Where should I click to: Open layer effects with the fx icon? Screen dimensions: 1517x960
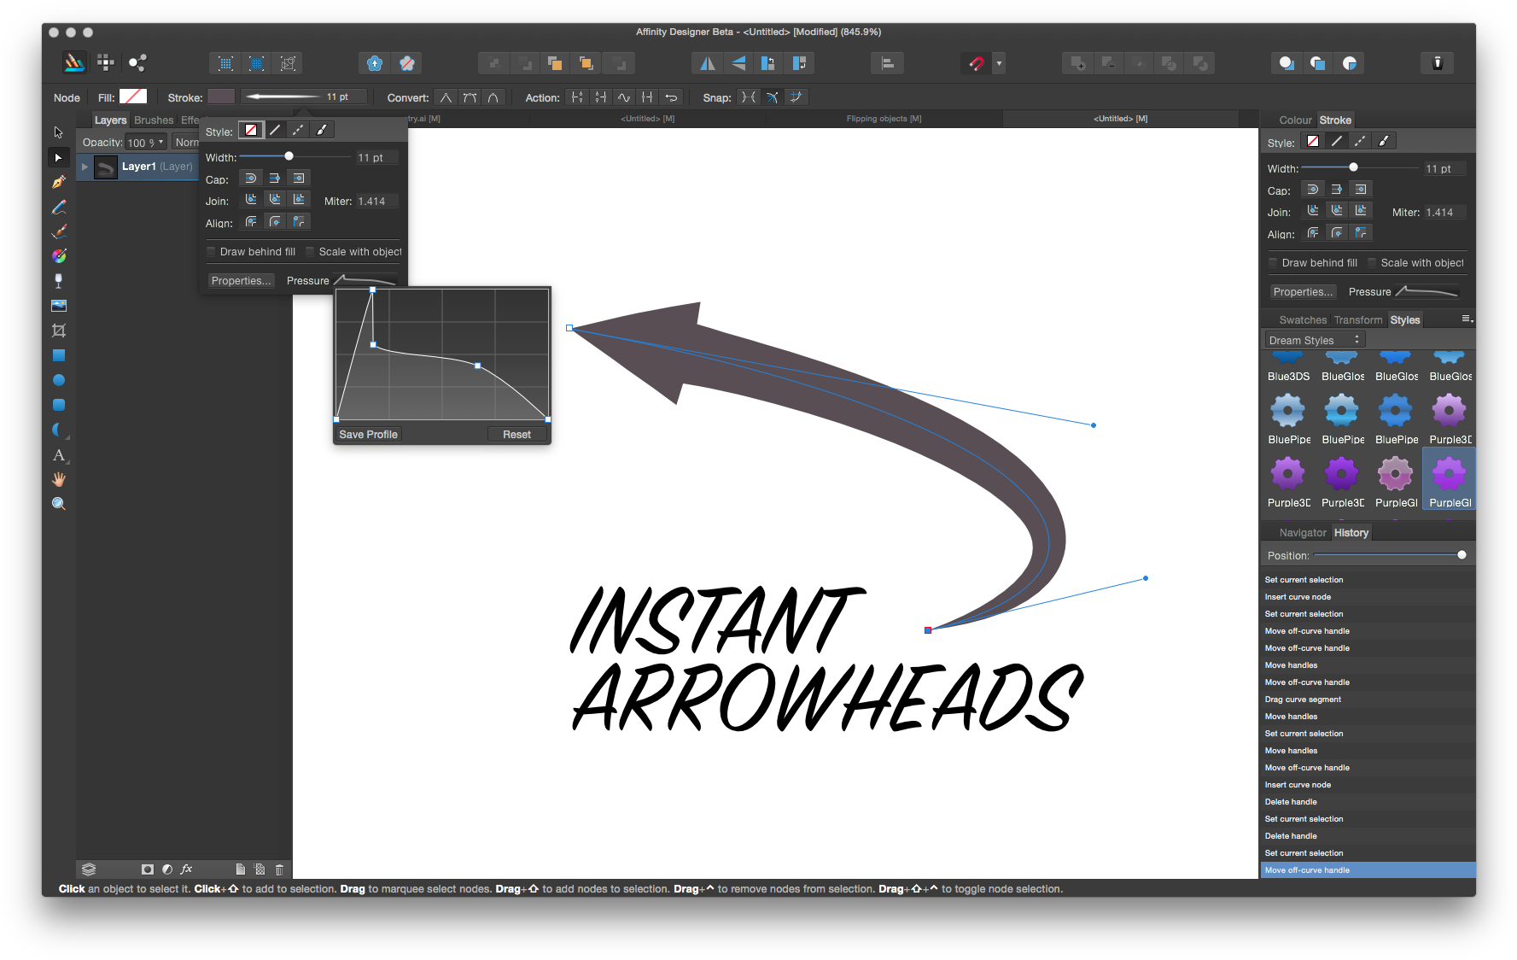186,869
